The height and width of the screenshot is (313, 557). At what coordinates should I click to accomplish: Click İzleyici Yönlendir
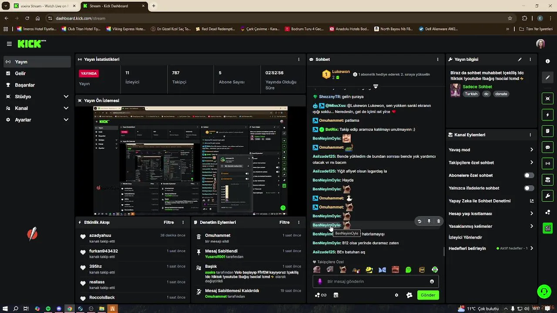click(x=465, y=237)
